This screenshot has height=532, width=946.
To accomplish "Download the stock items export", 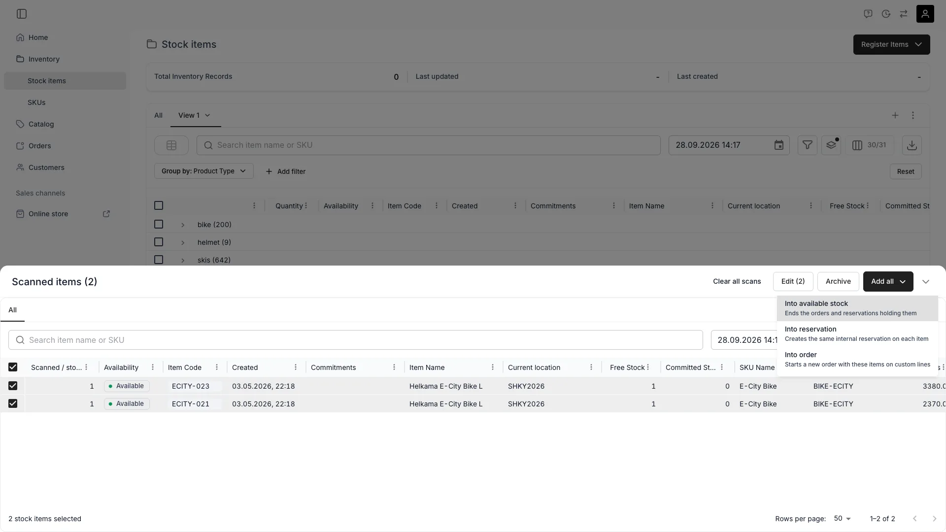I will pos(912,145).
